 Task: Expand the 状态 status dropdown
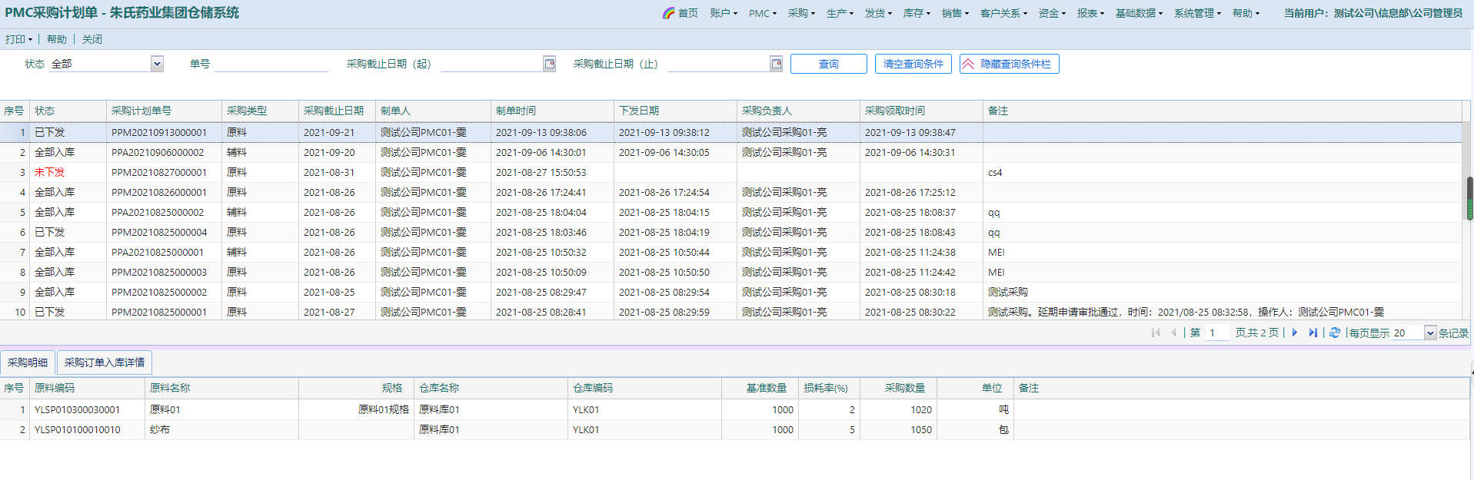[x=157, y=64]
